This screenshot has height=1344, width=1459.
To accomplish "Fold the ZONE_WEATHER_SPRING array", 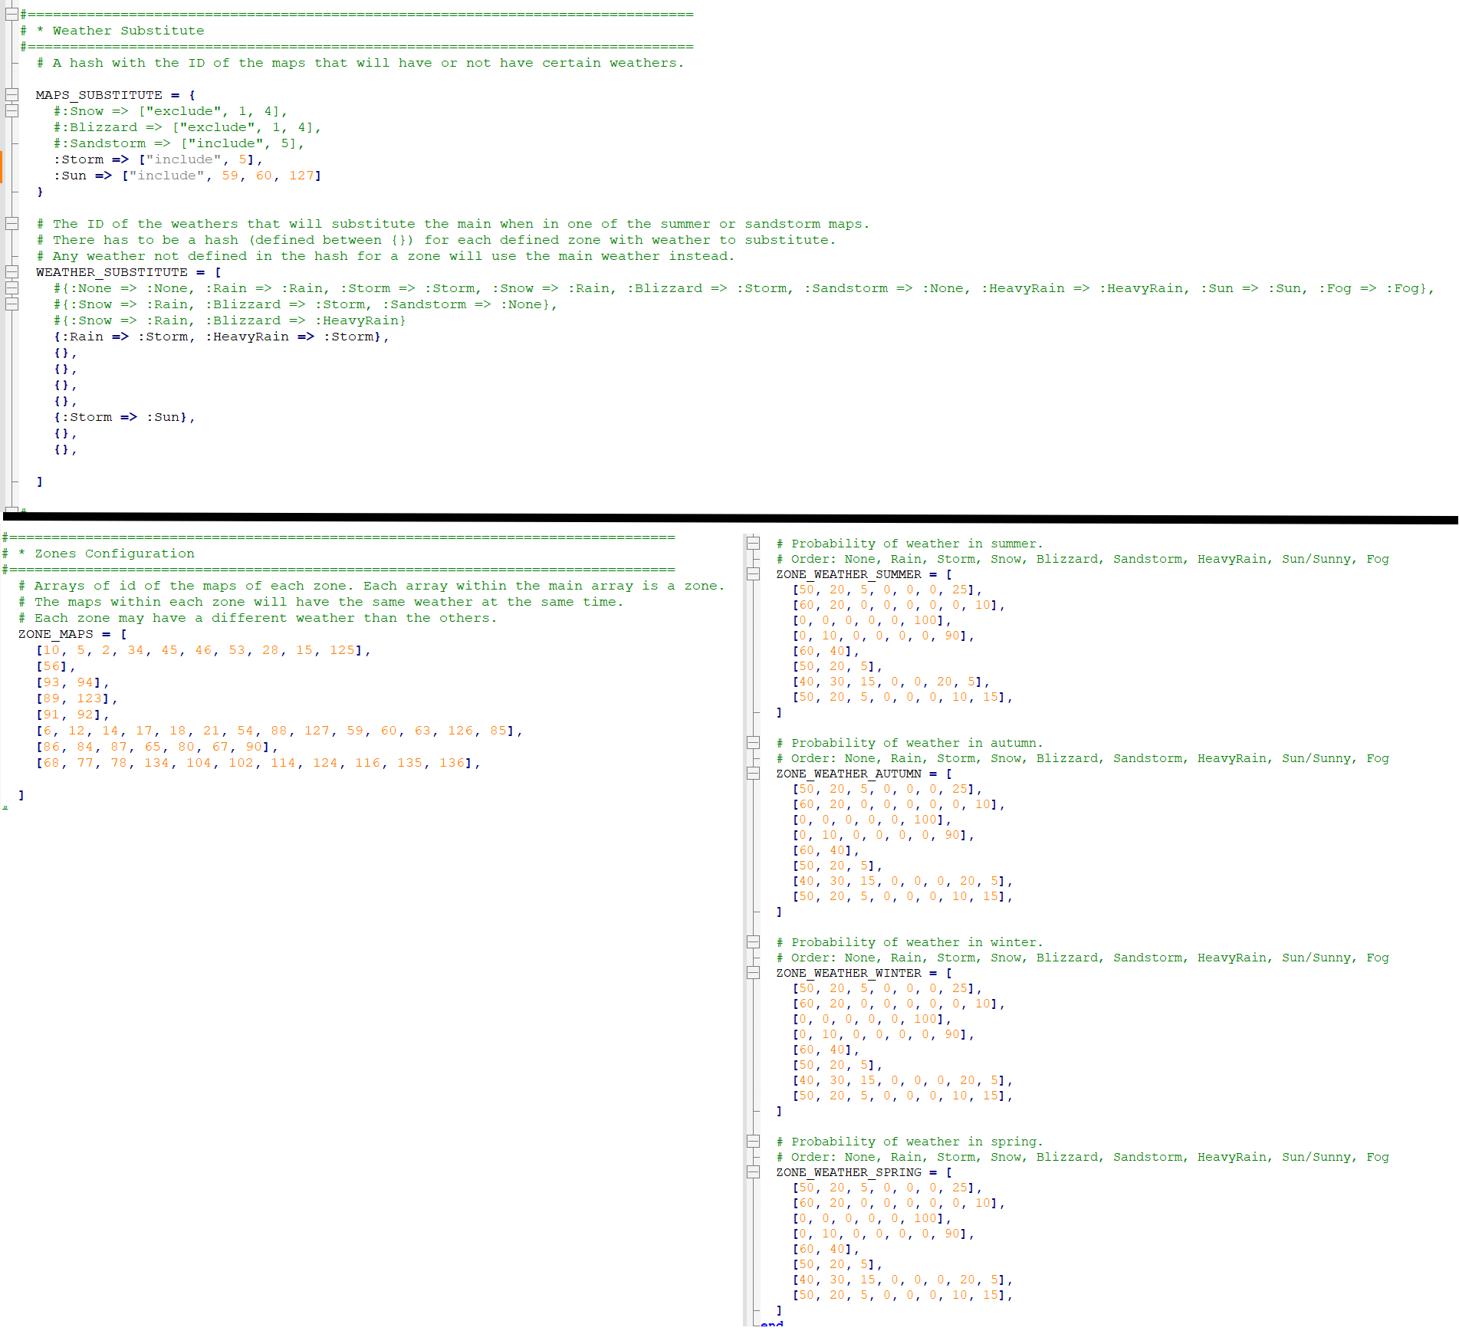I will 753,1172.
